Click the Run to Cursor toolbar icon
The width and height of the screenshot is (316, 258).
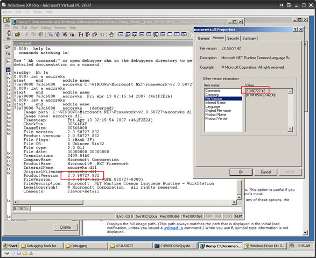point(102,34)
